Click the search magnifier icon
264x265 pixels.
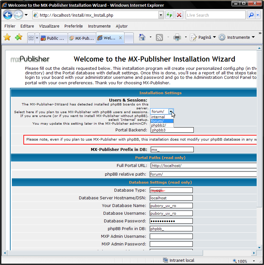coord(251,15)
